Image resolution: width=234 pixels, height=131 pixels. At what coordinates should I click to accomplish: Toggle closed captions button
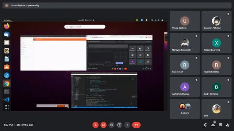coord(111,125)
